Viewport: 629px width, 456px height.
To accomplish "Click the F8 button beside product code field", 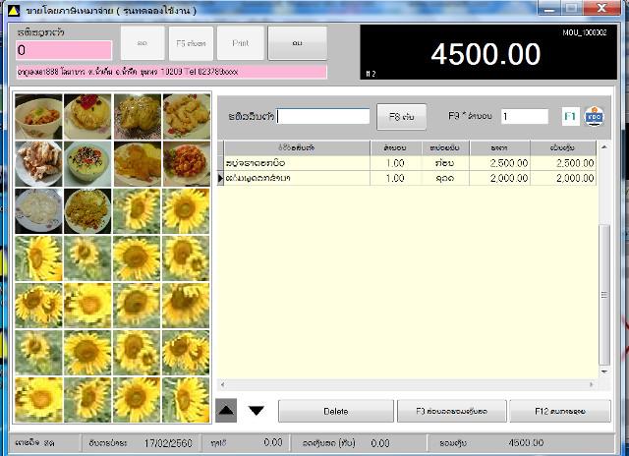I will 402,117.
